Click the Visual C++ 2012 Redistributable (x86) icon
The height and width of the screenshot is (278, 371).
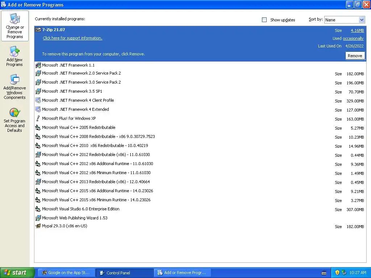(38, 155)
